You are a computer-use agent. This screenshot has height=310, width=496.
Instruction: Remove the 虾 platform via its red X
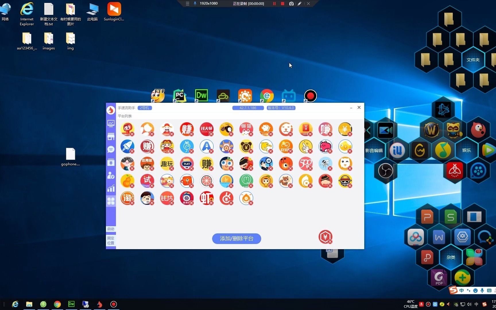point(211,203)
